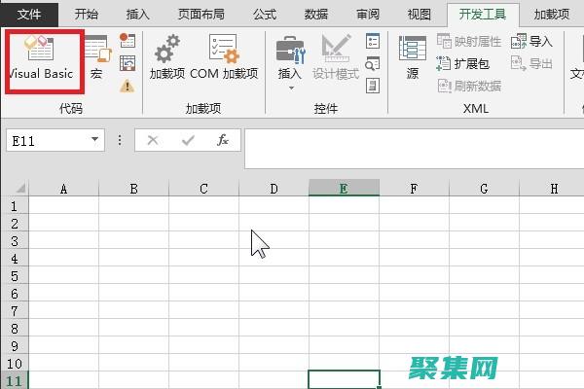The width and height of the screenshot is (584, 389).
Task: Select the 开发工具 Developer tab
Action: click(x=483, y=15)
